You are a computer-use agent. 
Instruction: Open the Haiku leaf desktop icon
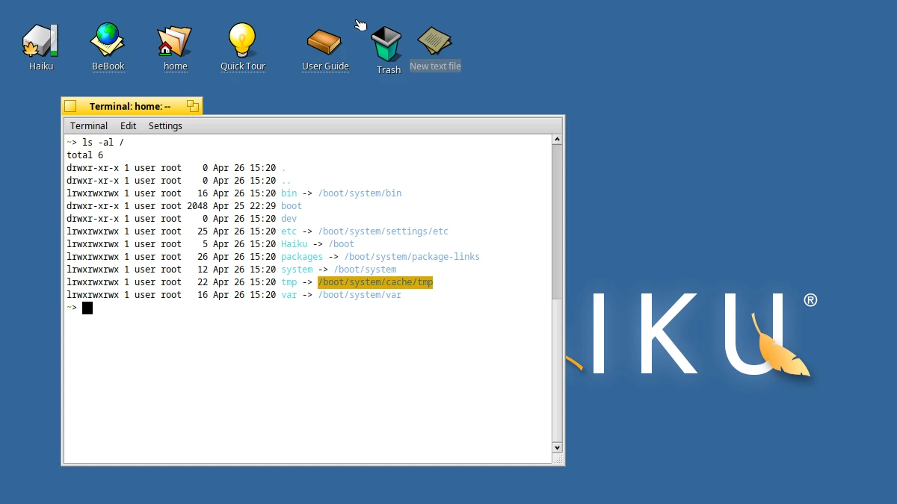pos(40,41)
